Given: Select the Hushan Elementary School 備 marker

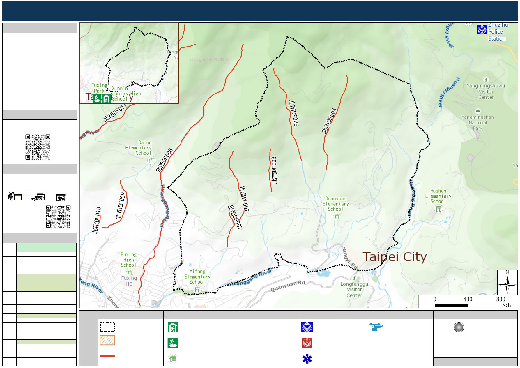Looking at the screenshot, I should click(438, 209).
